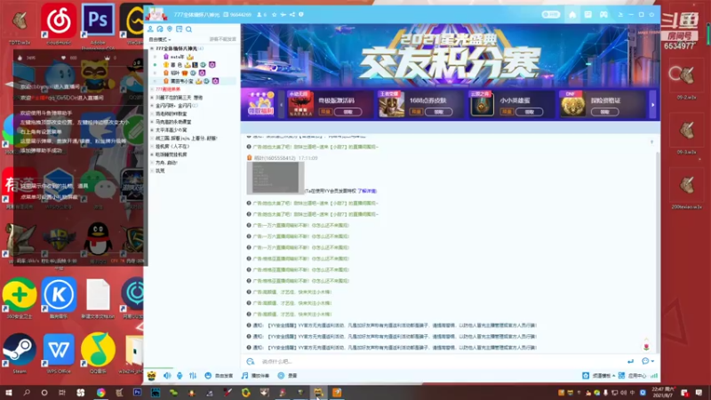Screen dimensions: 711x400
Task: Claim the DNF card reward
Action: click(x=605, y=112)
